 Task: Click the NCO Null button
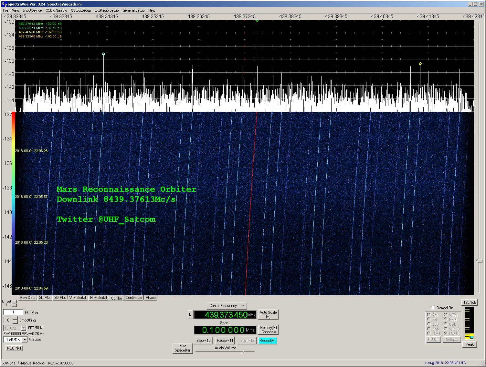coord(14,348)
